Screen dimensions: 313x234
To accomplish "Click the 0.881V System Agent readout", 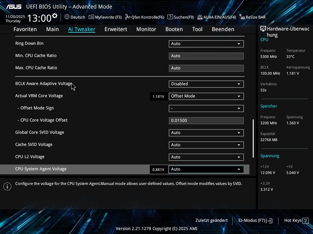I will pyautogui.click(x=159, y=169).
